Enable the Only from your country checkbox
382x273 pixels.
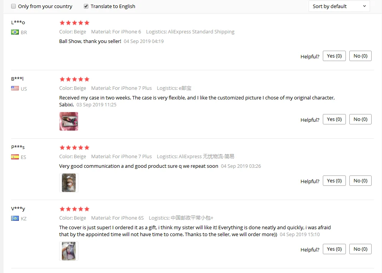[x=13, y=6]
